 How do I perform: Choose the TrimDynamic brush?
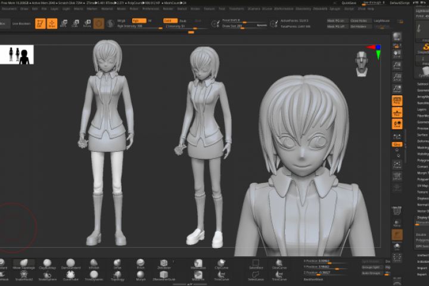(x=94, y=276)
